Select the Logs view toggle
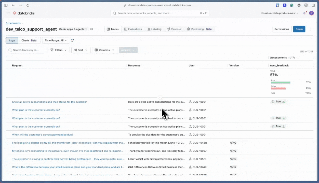 pyautogui.click(x=12, y=40)
